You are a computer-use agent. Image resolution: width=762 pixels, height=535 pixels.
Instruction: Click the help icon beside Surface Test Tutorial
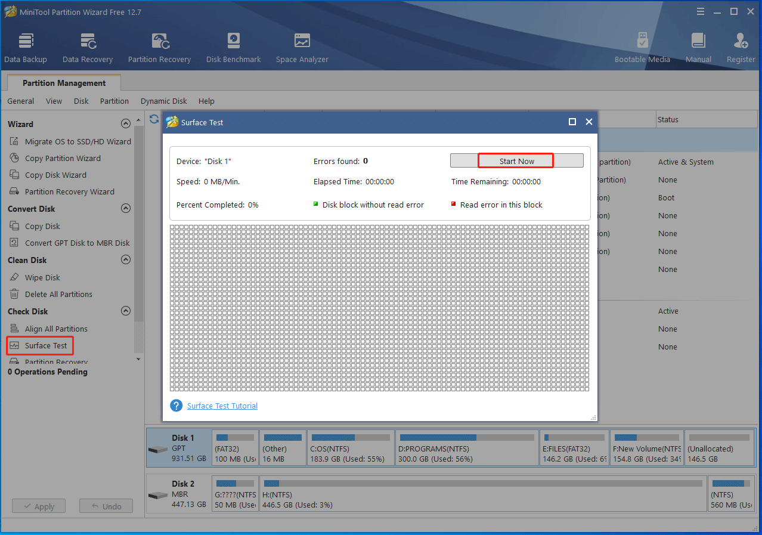[x=176, y=406]
